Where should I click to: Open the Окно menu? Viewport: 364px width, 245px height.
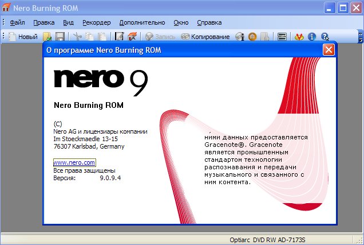point(181,22)
